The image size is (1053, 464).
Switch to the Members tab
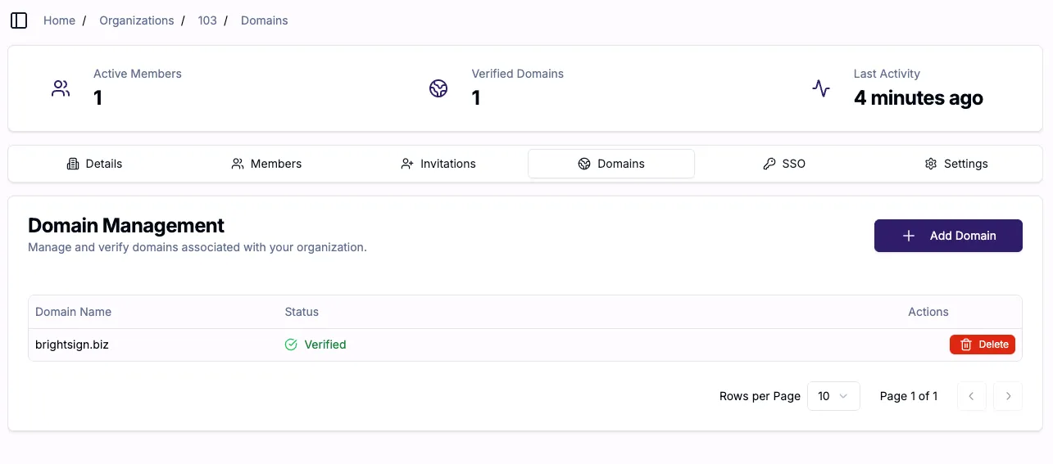tap(266, 164)
